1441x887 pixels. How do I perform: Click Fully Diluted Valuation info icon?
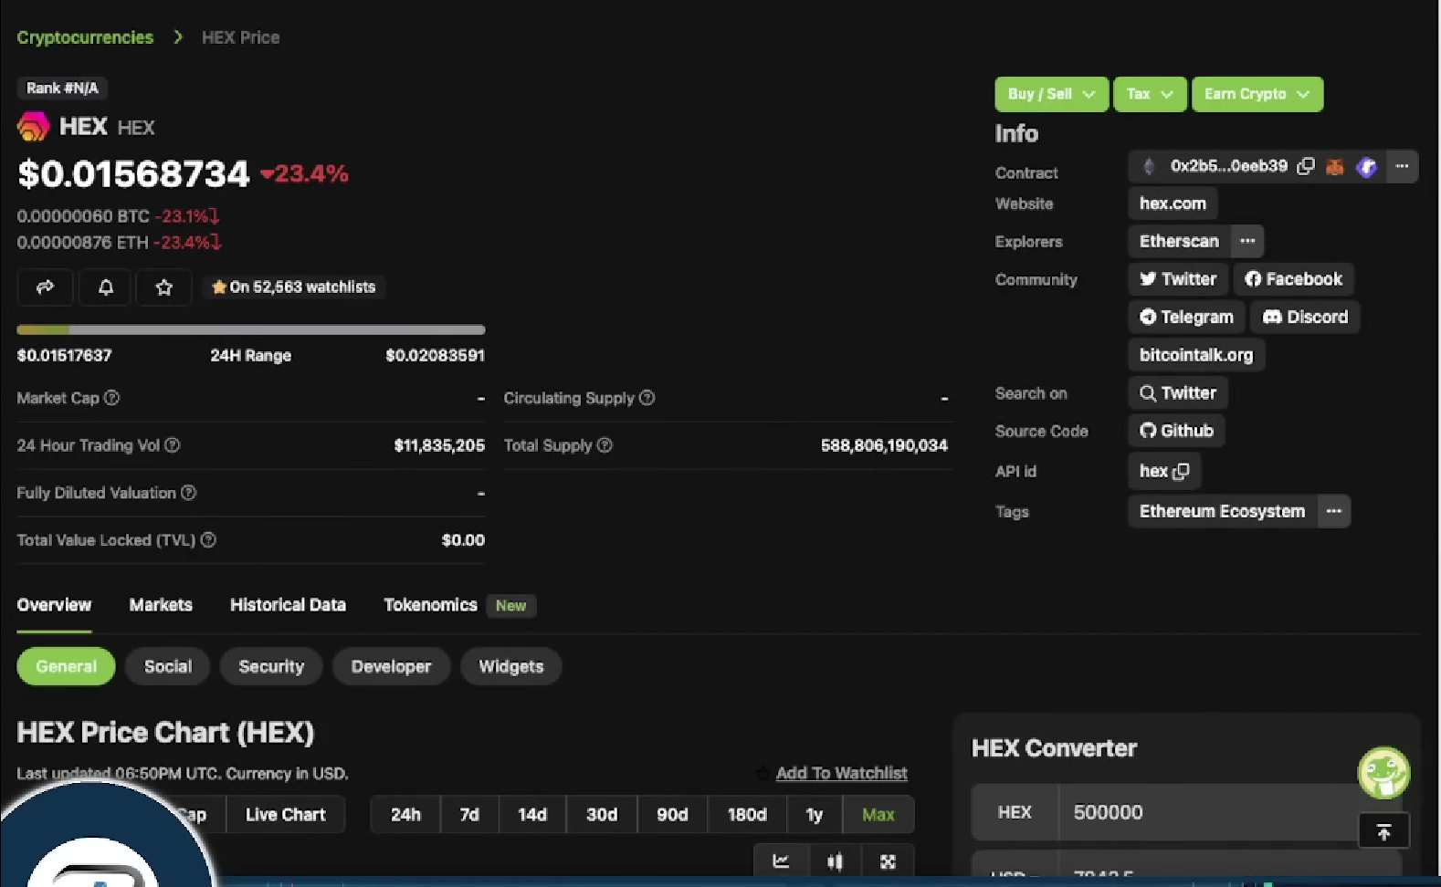(x=188, y=493)
